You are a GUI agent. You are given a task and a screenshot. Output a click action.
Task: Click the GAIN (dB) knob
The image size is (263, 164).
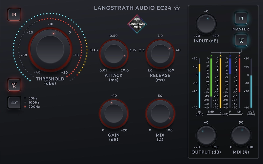(114, 113)
